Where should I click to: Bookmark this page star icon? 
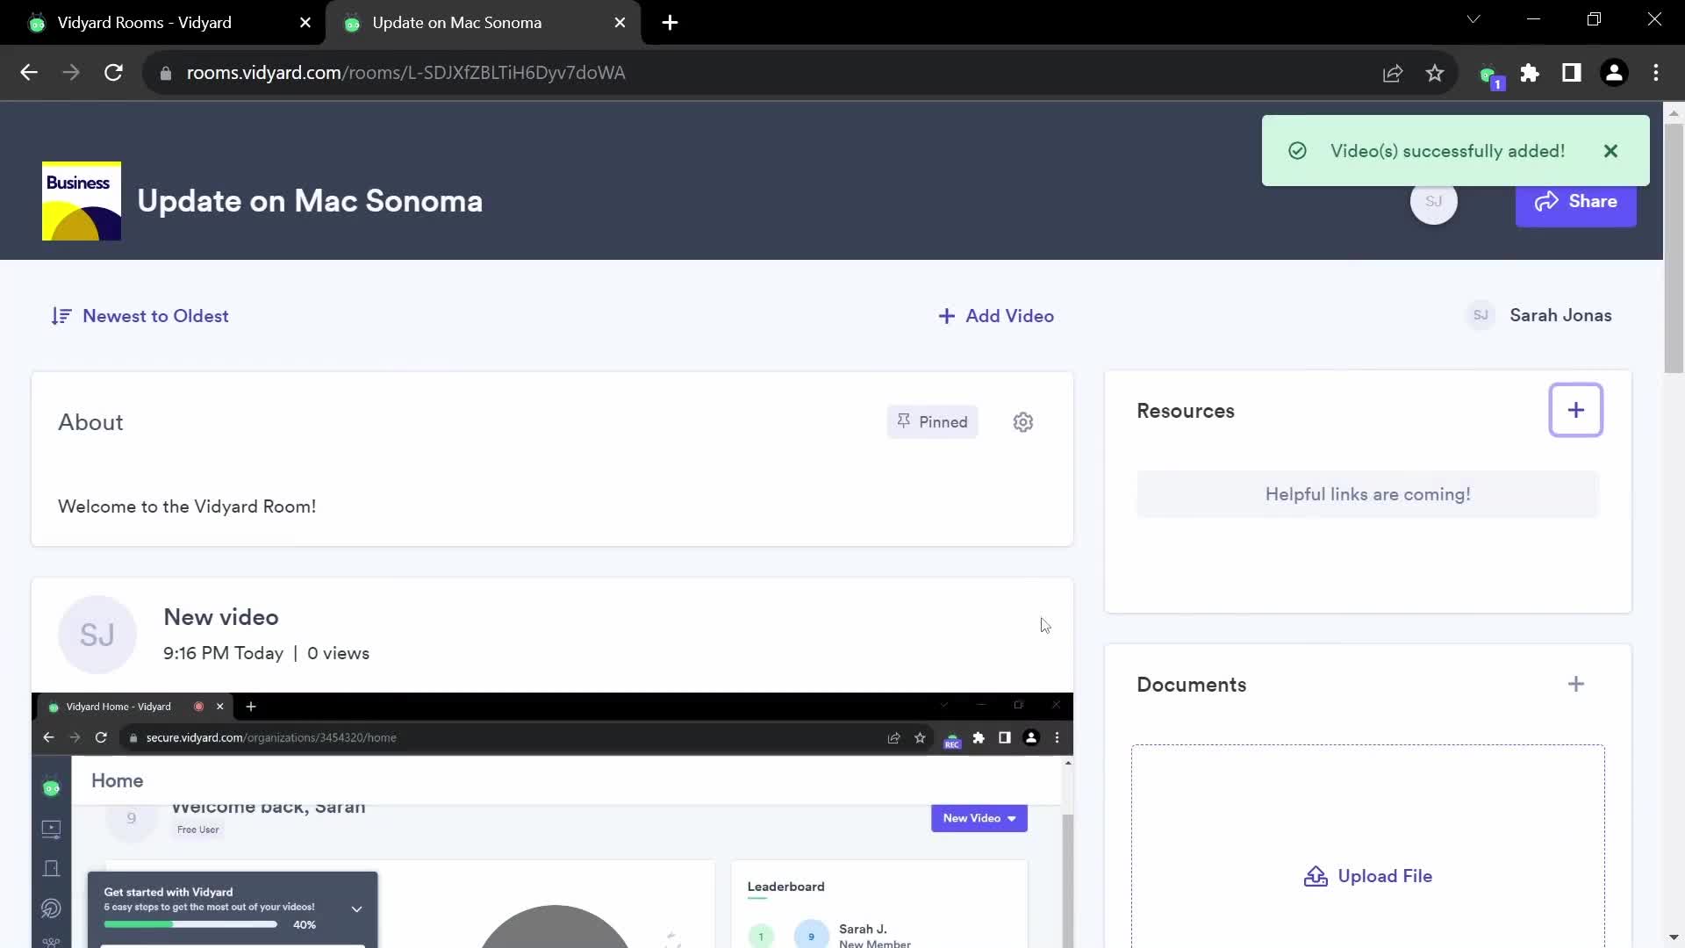(1435, 74)
